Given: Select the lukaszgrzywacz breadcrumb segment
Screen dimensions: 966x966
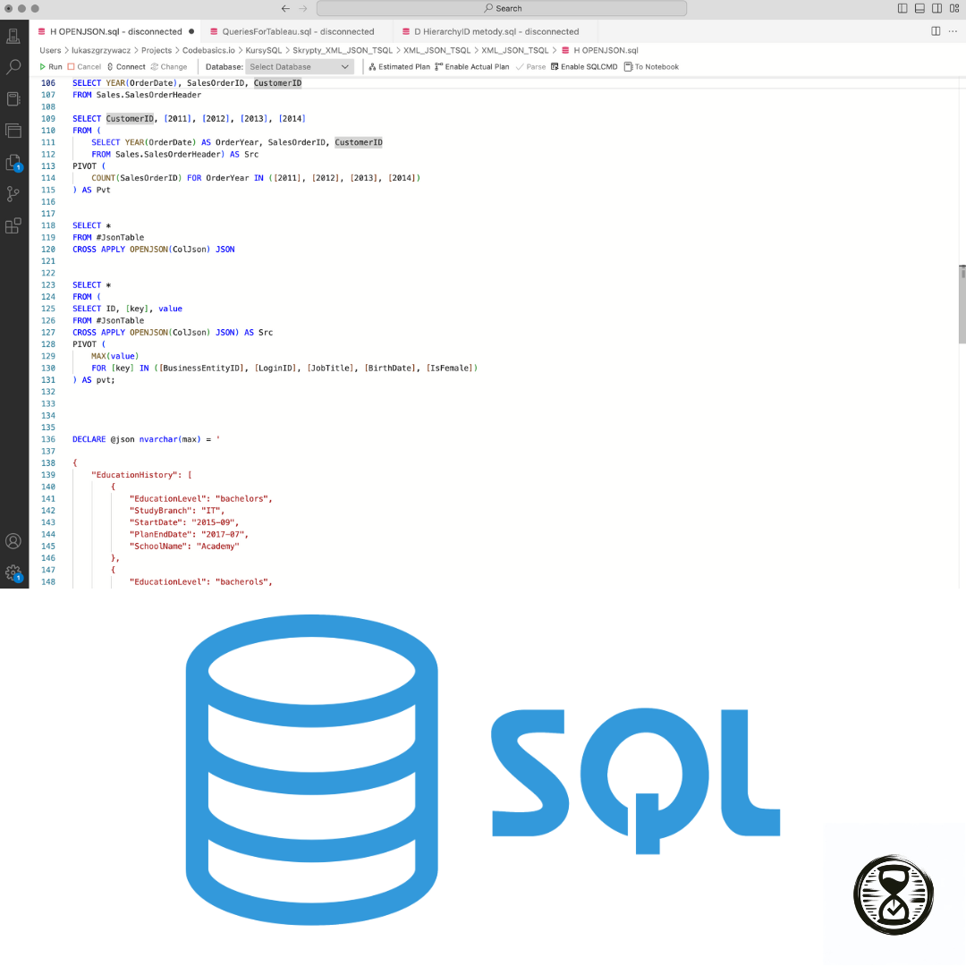Looking at the screenshot, I should click(101, 50).
